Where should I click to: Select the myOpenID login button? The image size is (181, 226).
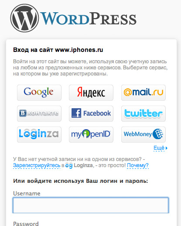pos(91,134)
